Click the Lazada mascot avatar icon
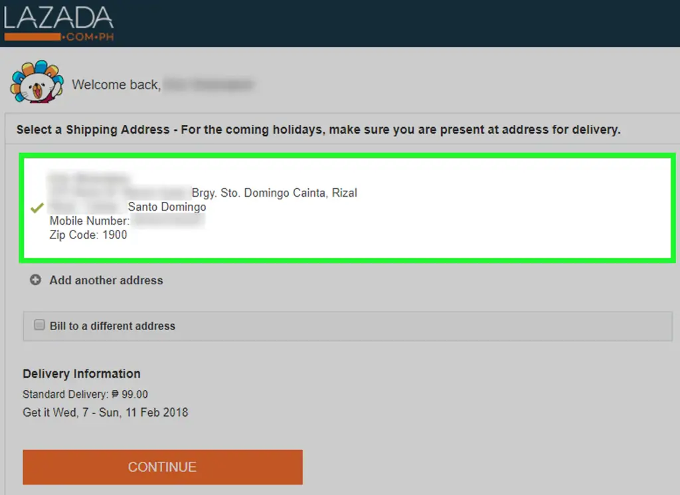The height and width of the screenshot is (495, 680). (x=37, y=82)
